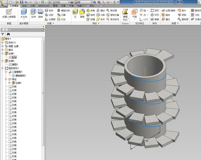Viewport: 201px width, 160px height.
Task: Click the binoculars find icon in browser panel
Action: (x=8, y=34)
